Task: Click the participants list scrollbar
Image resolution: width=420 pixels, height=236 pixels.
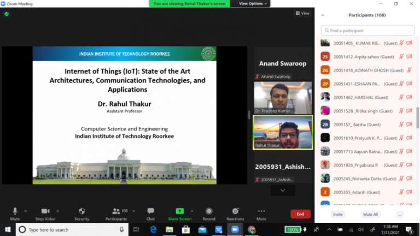Action: click(x=417, y=118)
